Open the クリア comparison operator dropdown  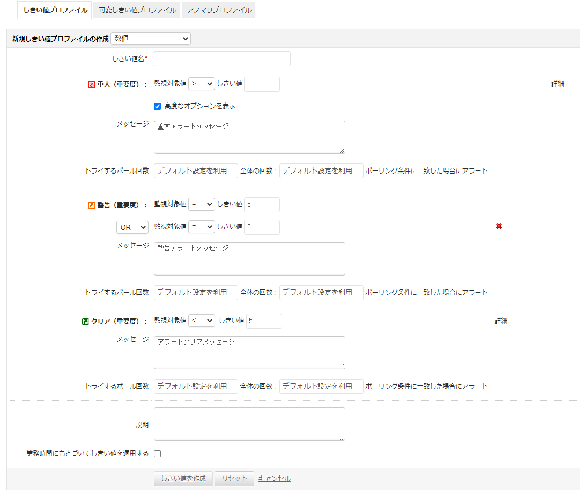point(201,321)
